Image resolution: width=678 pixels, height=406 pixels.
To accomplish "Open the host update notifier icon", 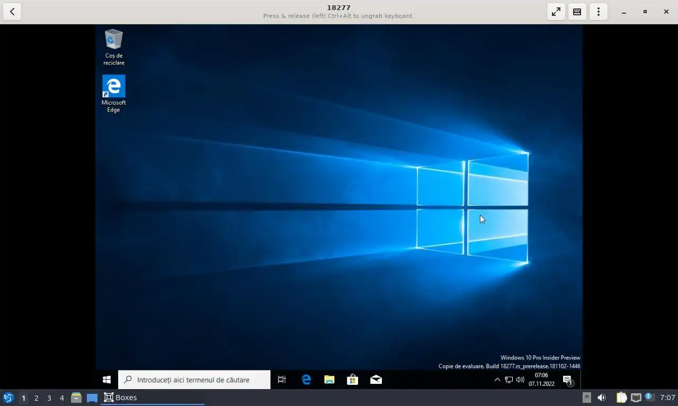I will click(x=649, y=397).
